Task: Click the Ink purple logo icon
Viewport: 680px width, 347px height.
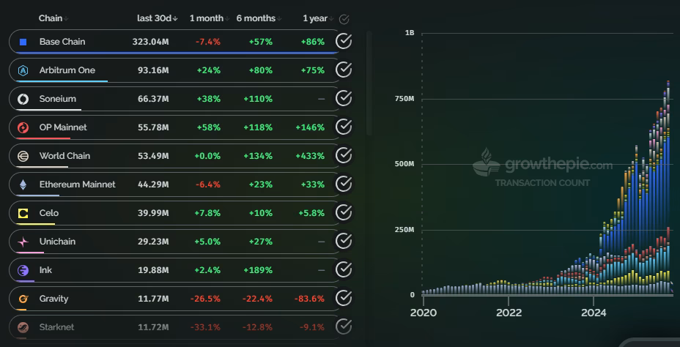Action: pos(23,271)
